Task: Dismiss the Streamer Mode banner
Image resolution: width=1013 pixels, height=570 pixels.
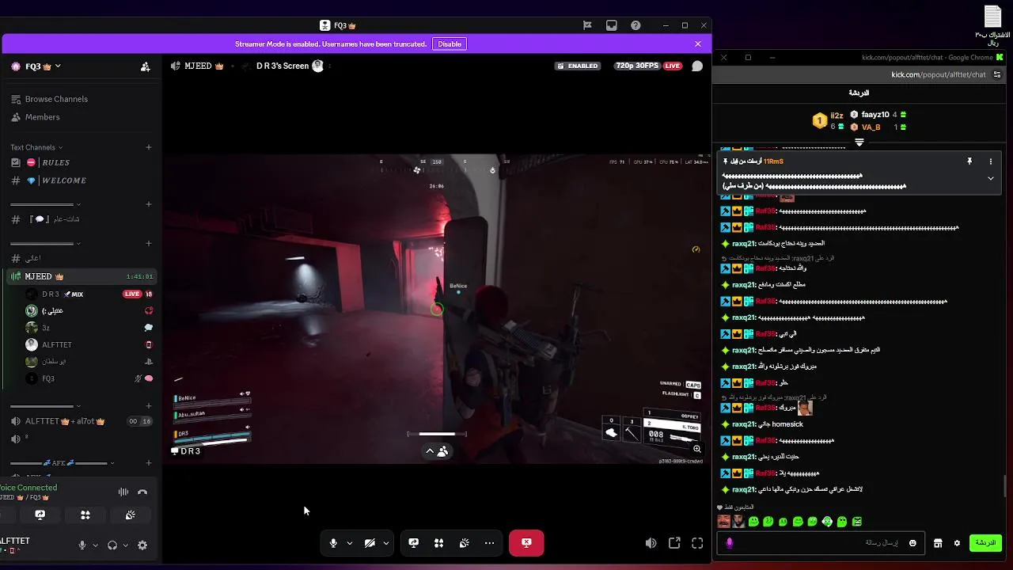Action: pos(697,44)
